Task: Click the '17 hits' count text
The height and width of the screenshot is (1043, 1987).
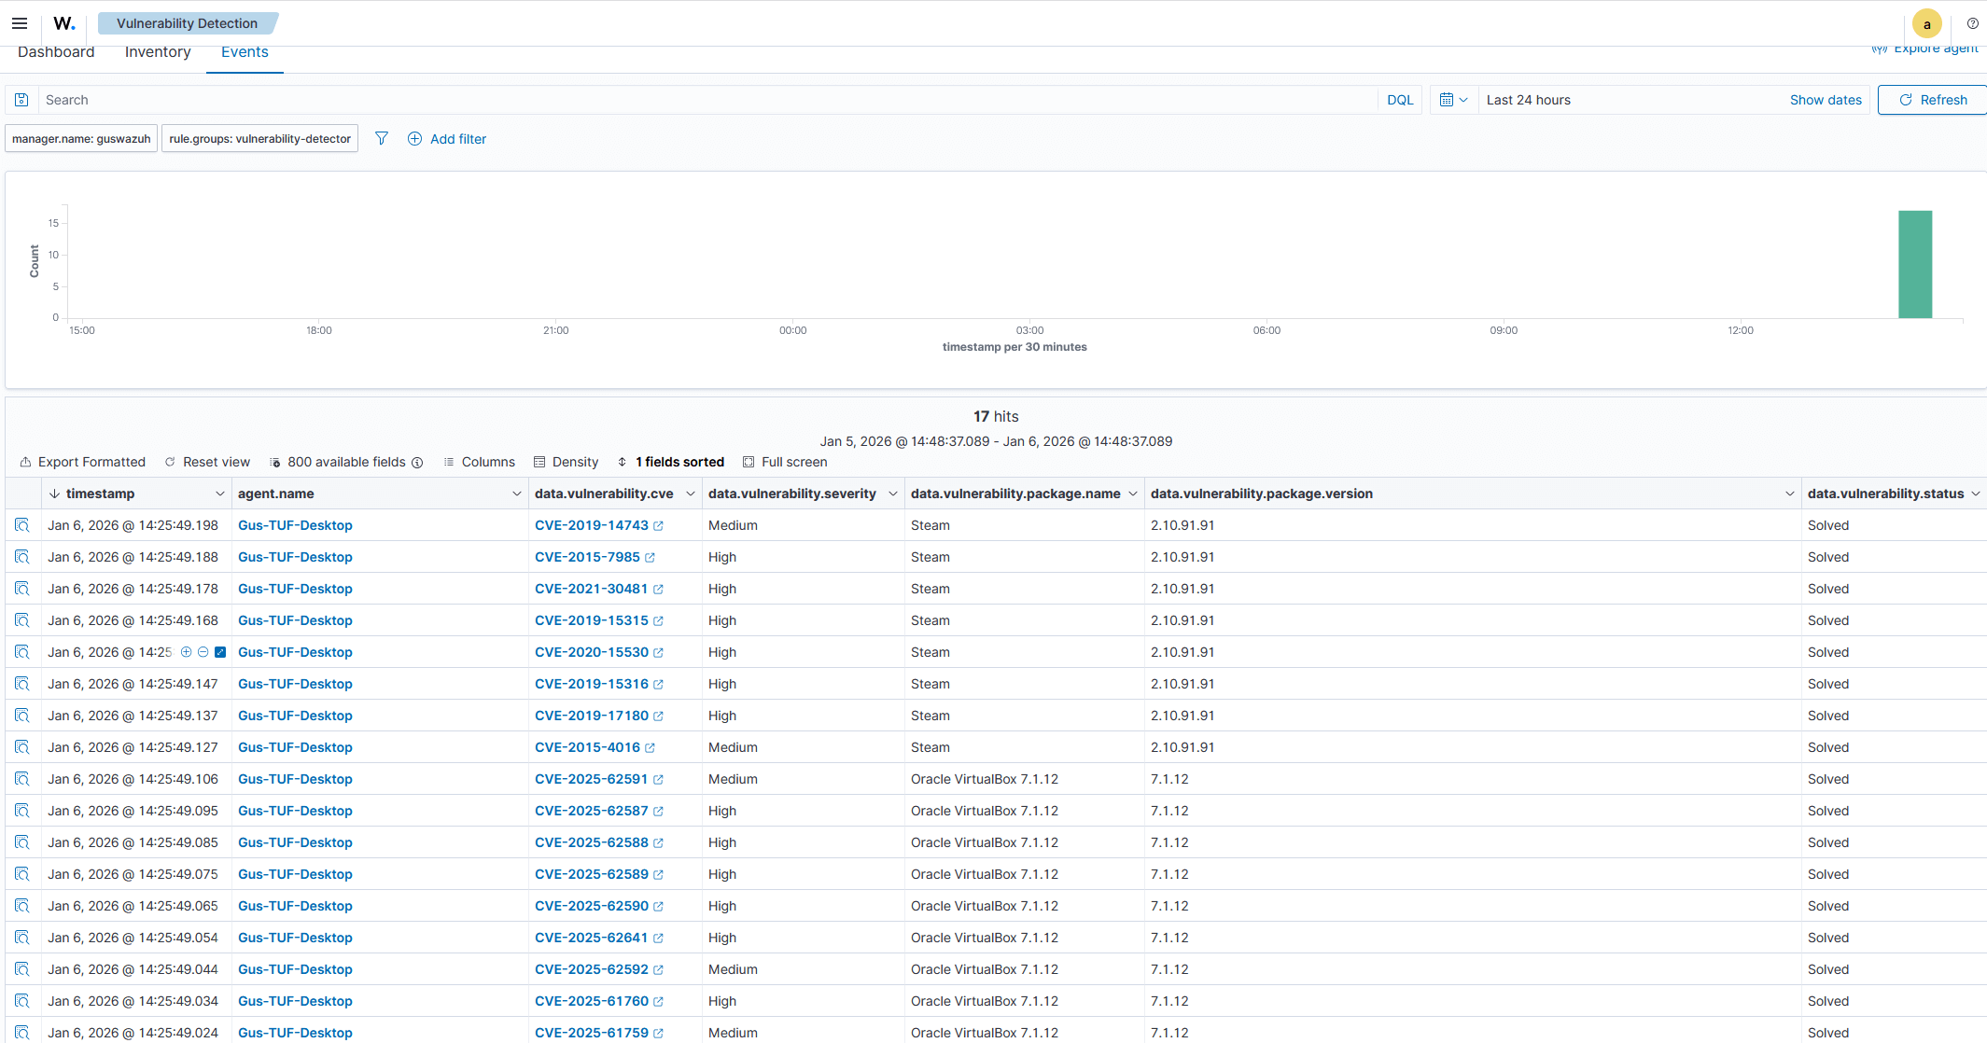Action: (996, 417)
